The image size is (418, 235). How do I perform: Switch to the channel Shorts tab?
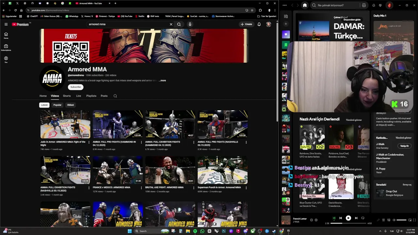pos(67,96)
